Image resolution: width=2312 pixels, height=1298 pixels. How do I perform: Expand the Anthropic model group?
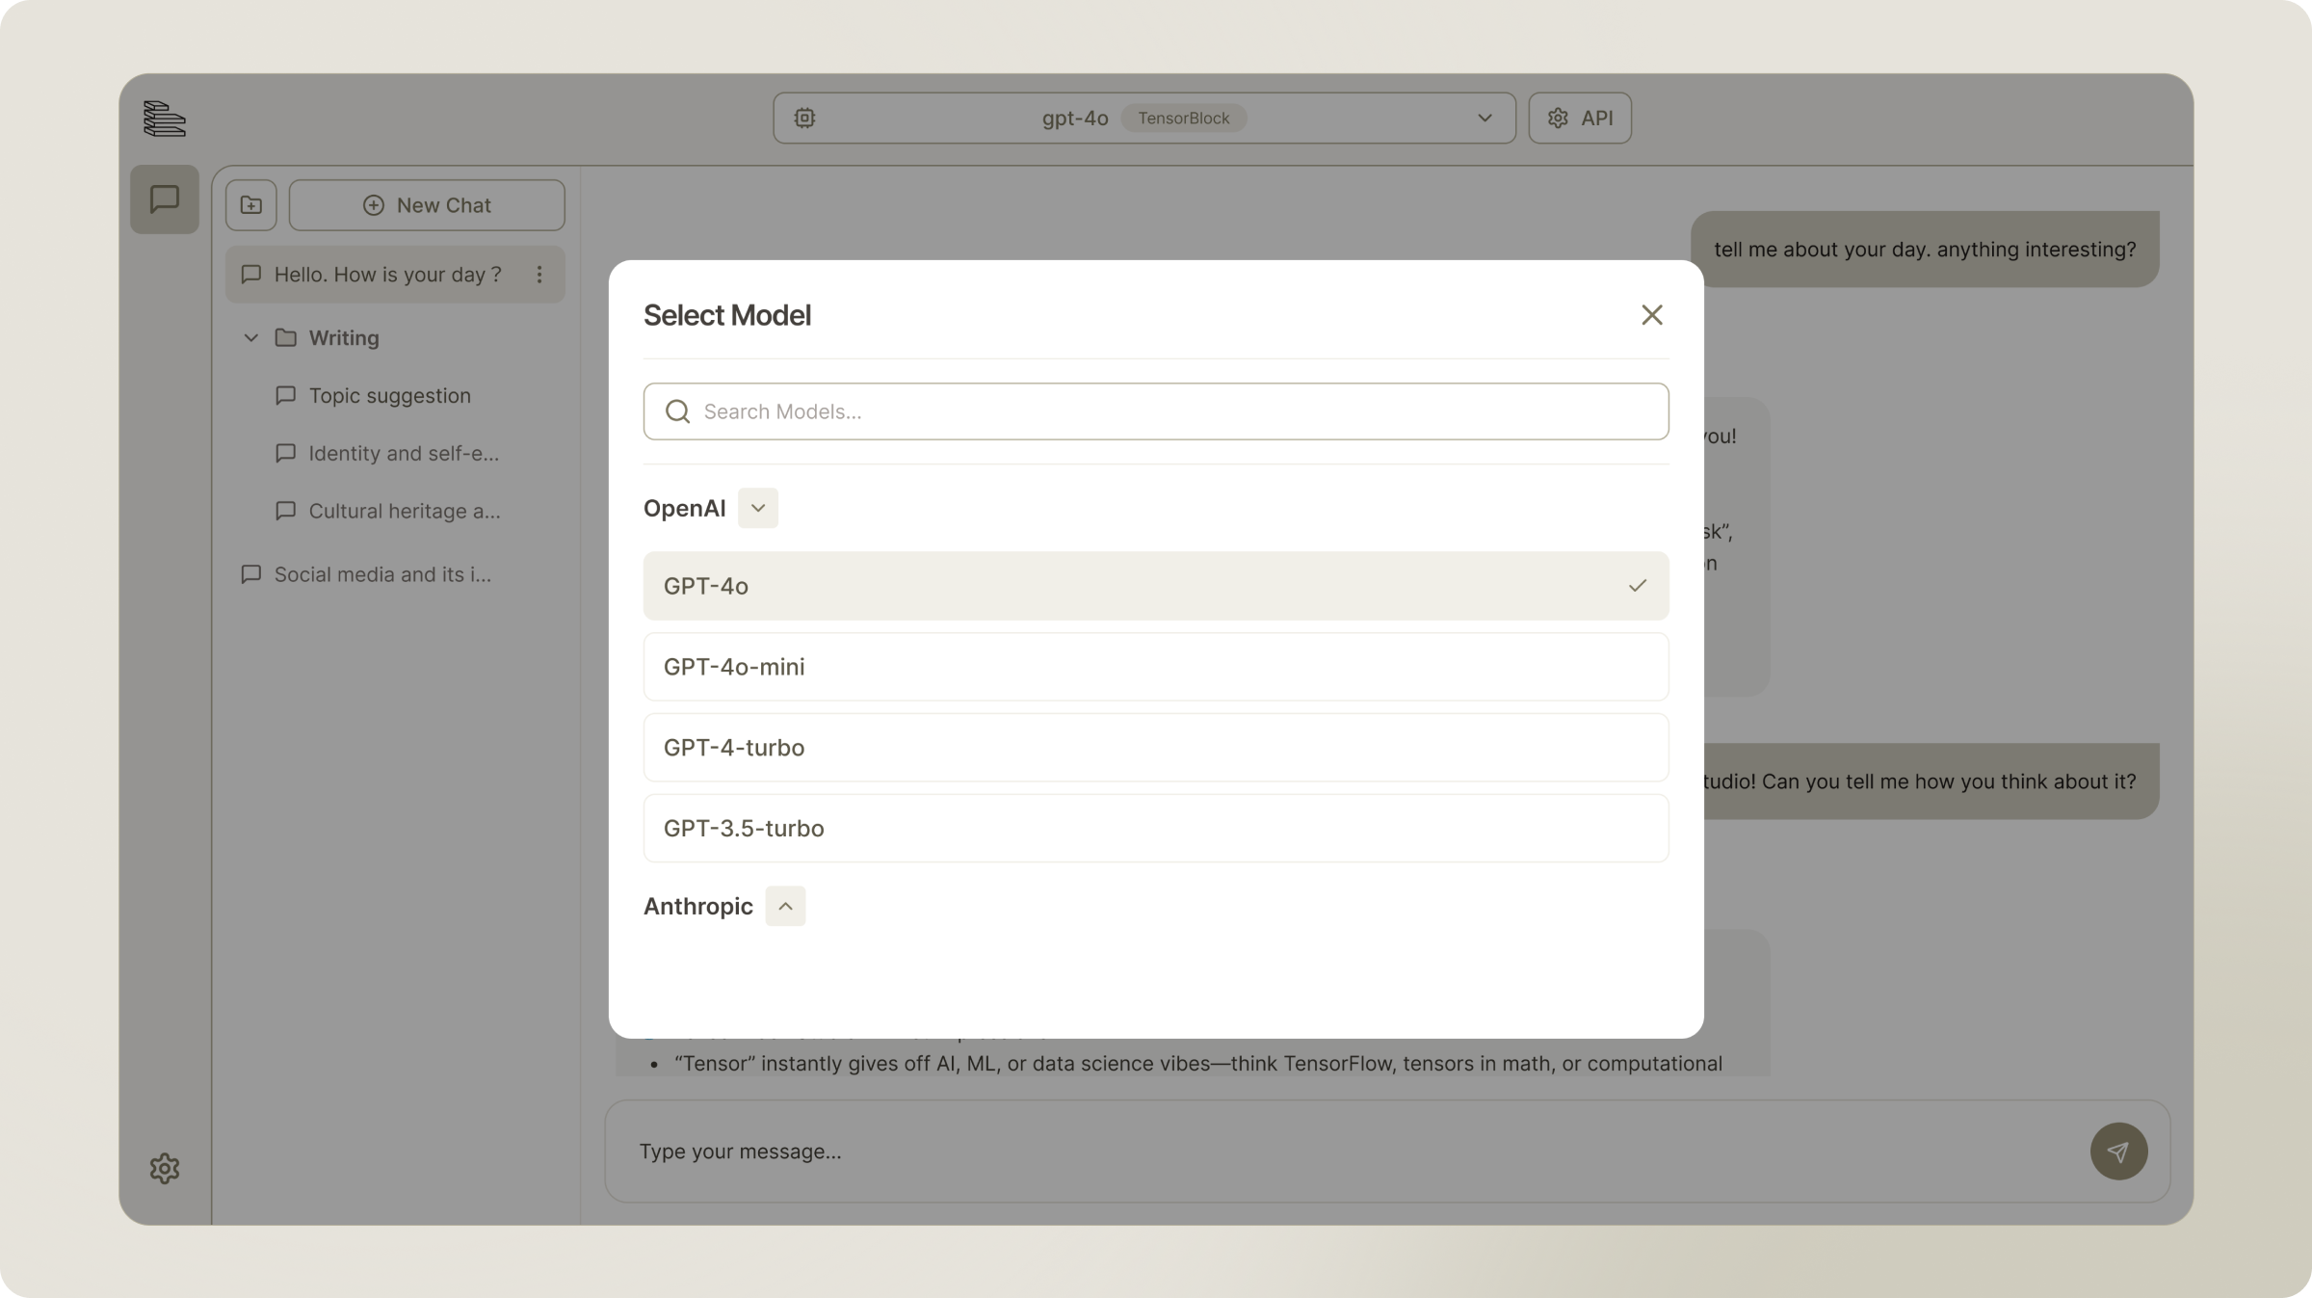[785, 906]
